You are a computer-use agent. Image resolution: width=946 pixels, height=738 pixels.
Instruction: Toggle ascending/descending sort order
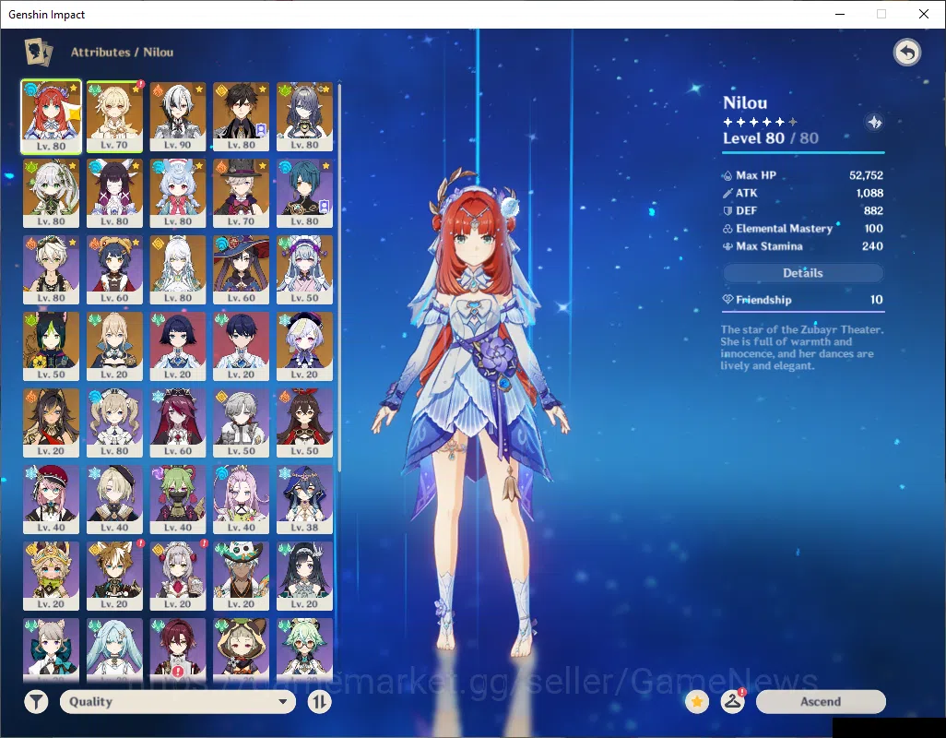(320, 702)
